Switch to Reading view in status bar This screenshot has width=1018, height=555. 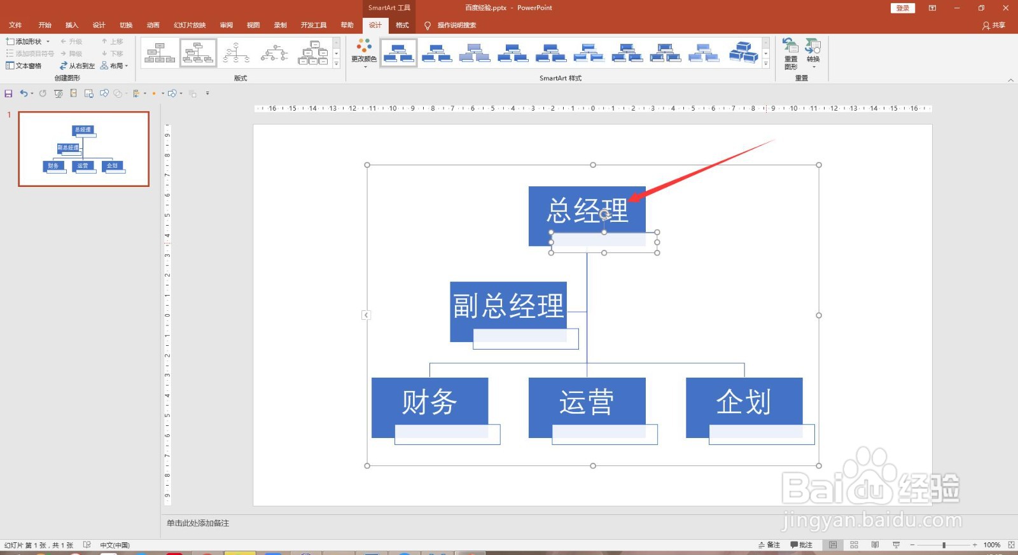875,545
